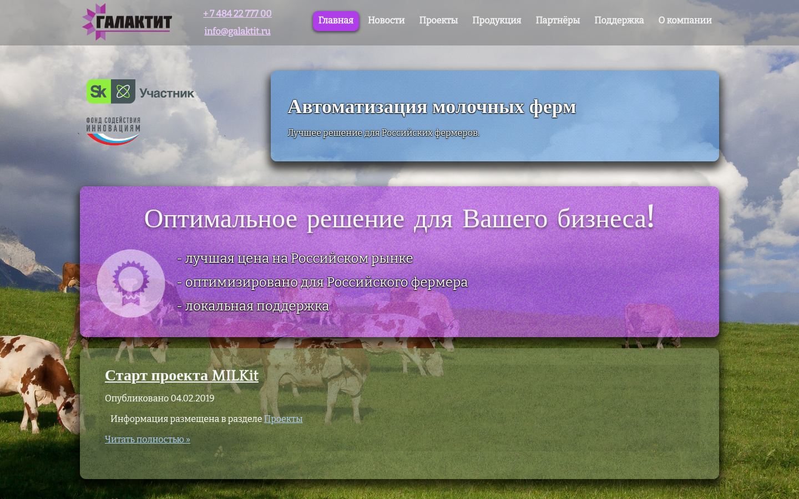Select Продукция in the navigation
This screenshot has width=799, height=499.
click(x=497, y=21)
